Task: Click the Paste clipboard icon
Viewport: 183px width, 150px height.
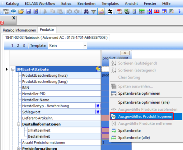Action: (x=60, y=11)
